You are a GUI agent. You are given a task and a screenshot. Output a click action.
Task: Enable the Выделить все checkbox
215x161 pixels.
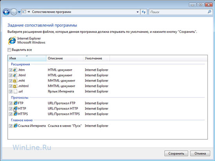[x=9, y=50]
